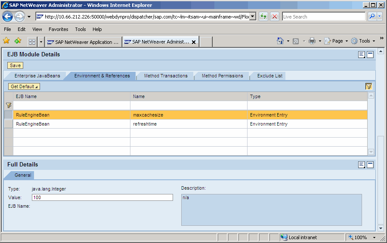This screenshot has height=243, width=387.
Task: Click the Name column filter field
Action: coord(189,106)
